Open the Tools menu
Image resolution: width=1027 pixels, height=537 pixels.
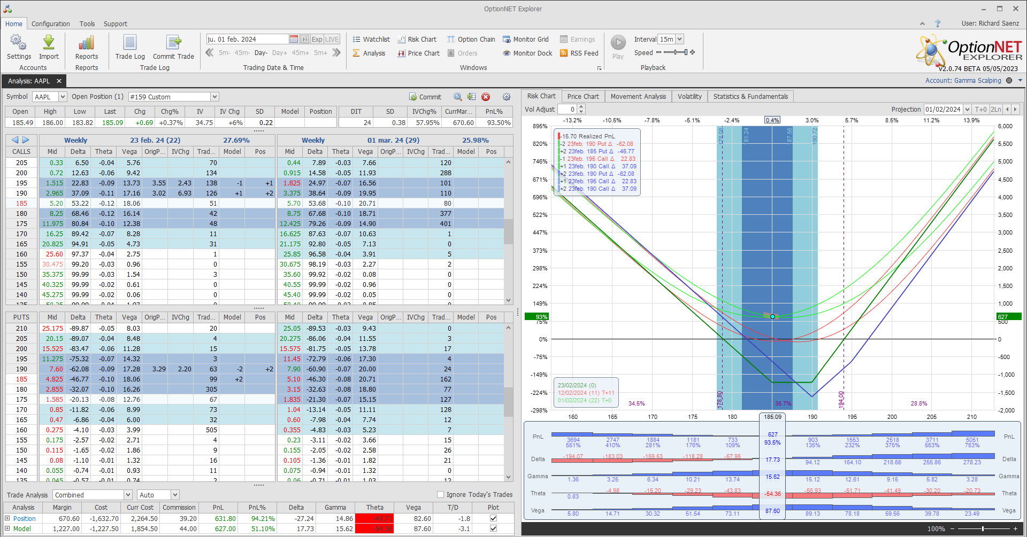87,24
